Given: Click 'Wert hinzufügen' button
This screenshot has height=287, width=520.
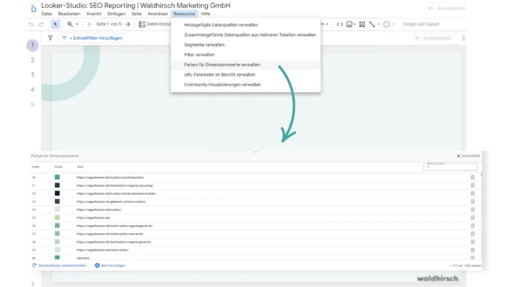Looking at the screenshot, I should point(110,265).
